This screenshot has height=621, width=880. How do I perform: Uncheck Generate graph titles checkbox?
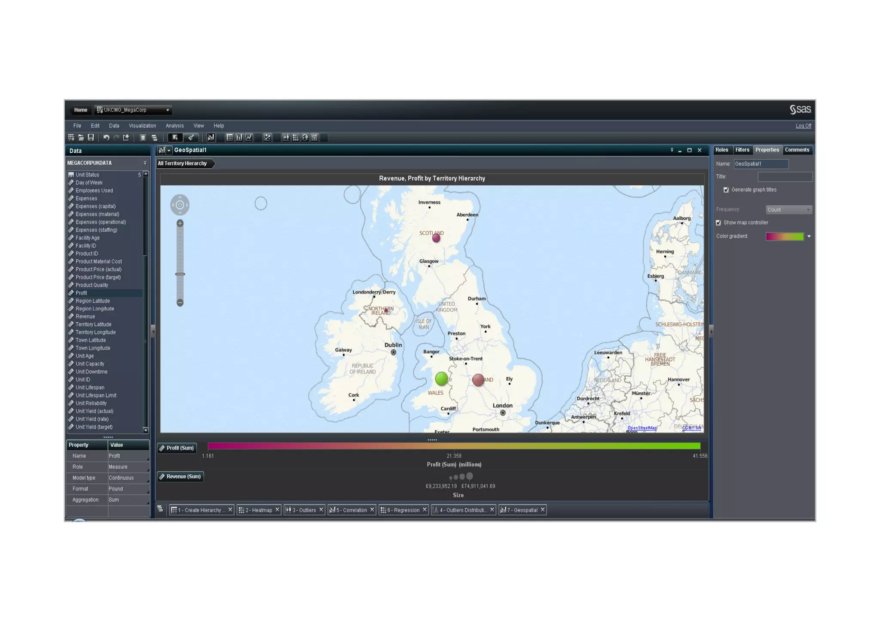(x=726, y=190)
